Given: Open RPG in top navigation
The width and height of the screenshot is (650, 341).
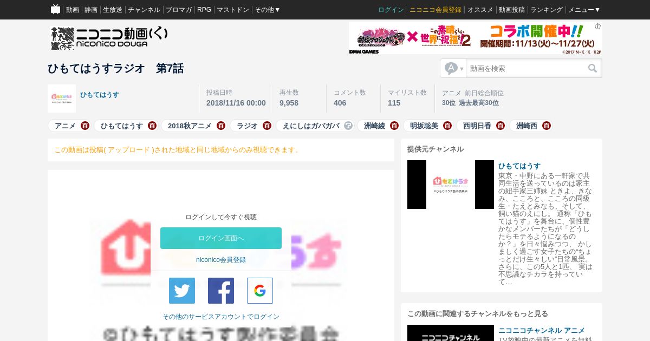Looking at the screenshot, I should pos(204,10).
